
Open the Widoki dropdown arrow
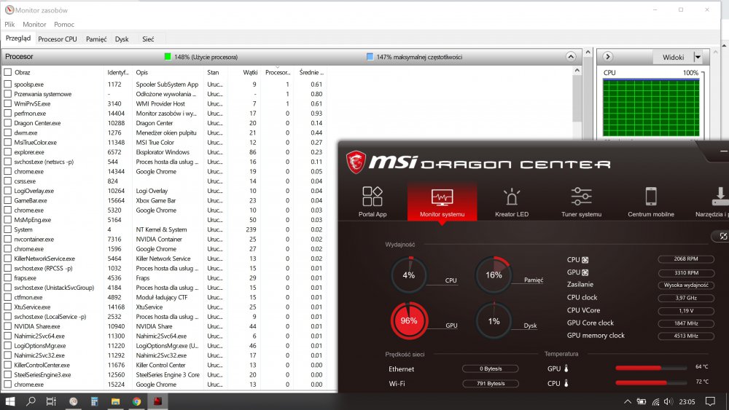[x=698, y=57]
